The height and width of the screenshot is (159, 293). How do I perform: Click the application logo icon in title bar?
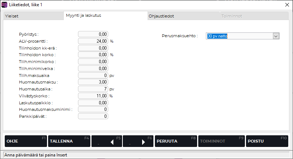(x=5, y=5)
